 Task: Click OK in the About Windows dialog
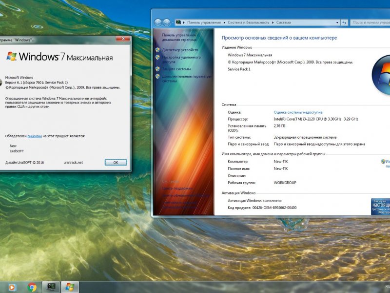pos(116,163)
